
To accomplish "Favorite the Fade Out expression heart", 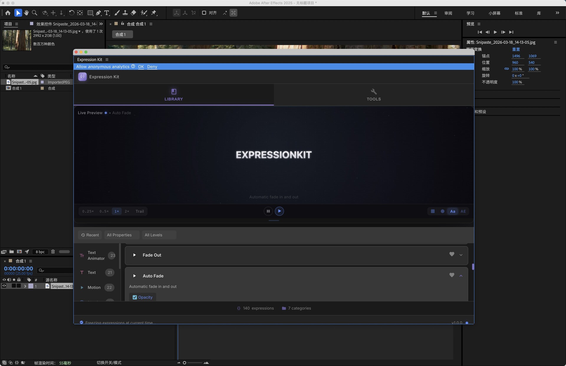I will click(452, 254).
